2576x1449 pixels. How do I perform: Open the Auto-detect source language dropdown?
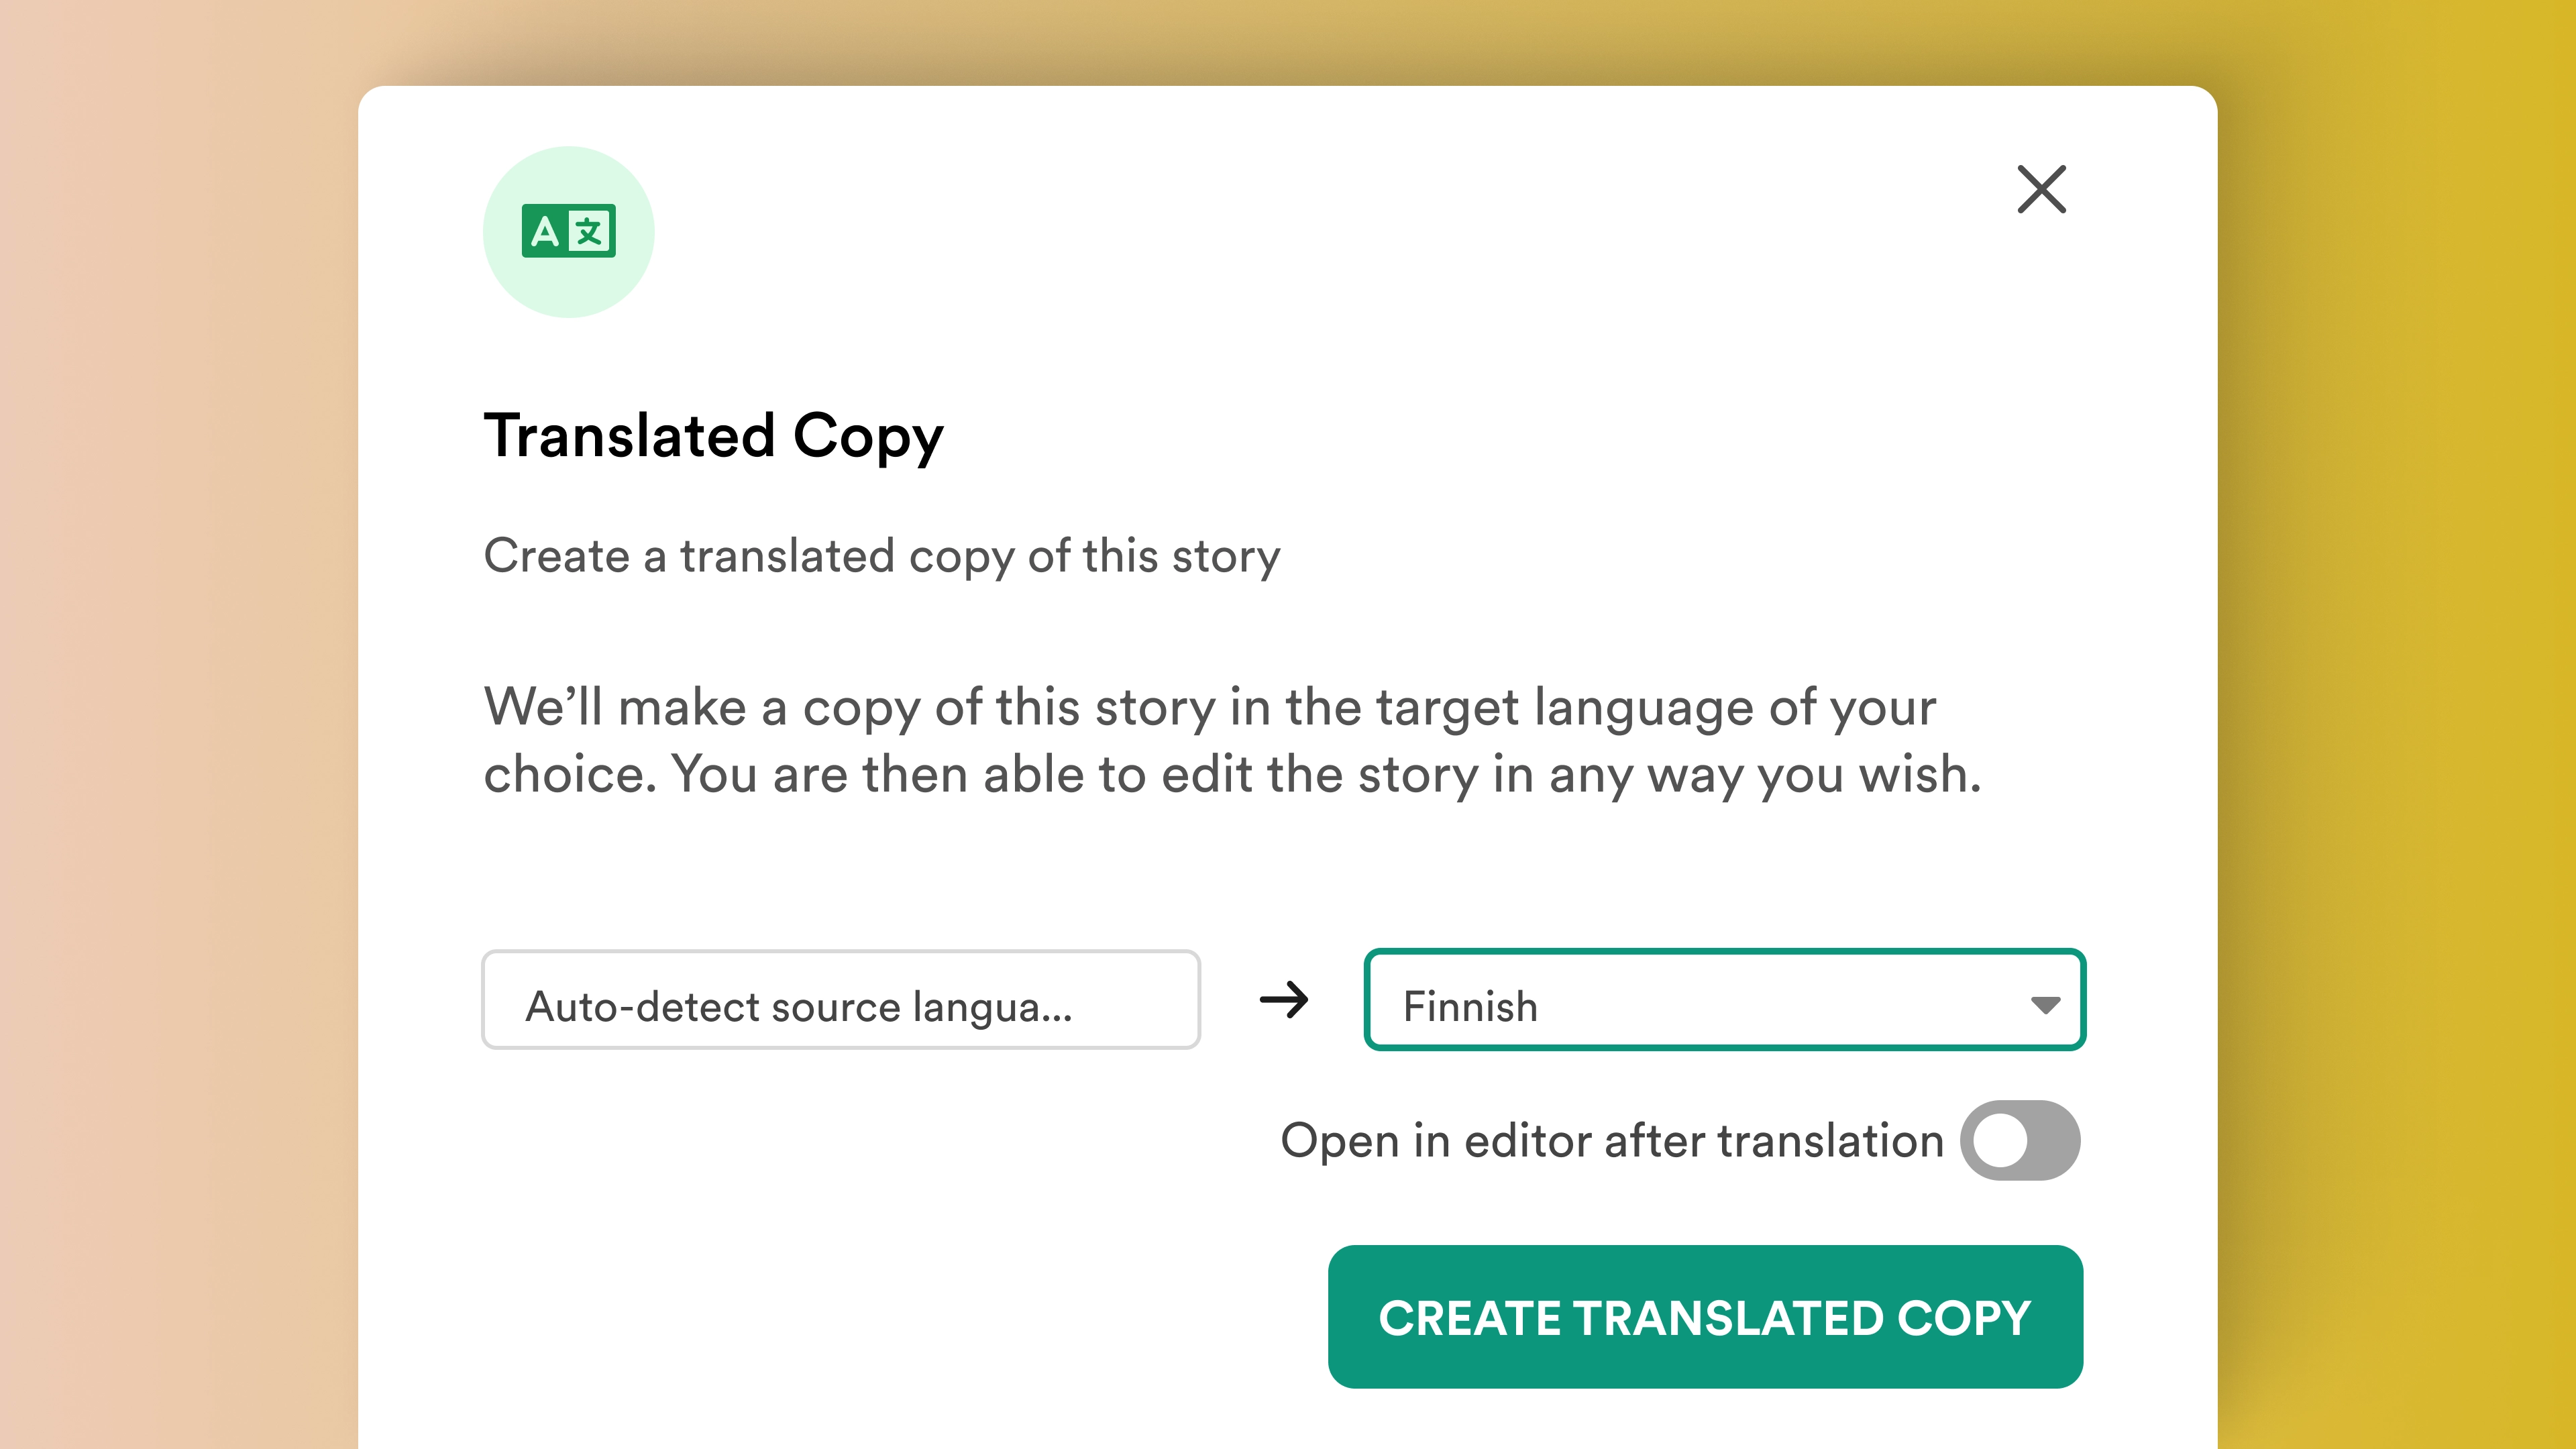pos(841,1000)
